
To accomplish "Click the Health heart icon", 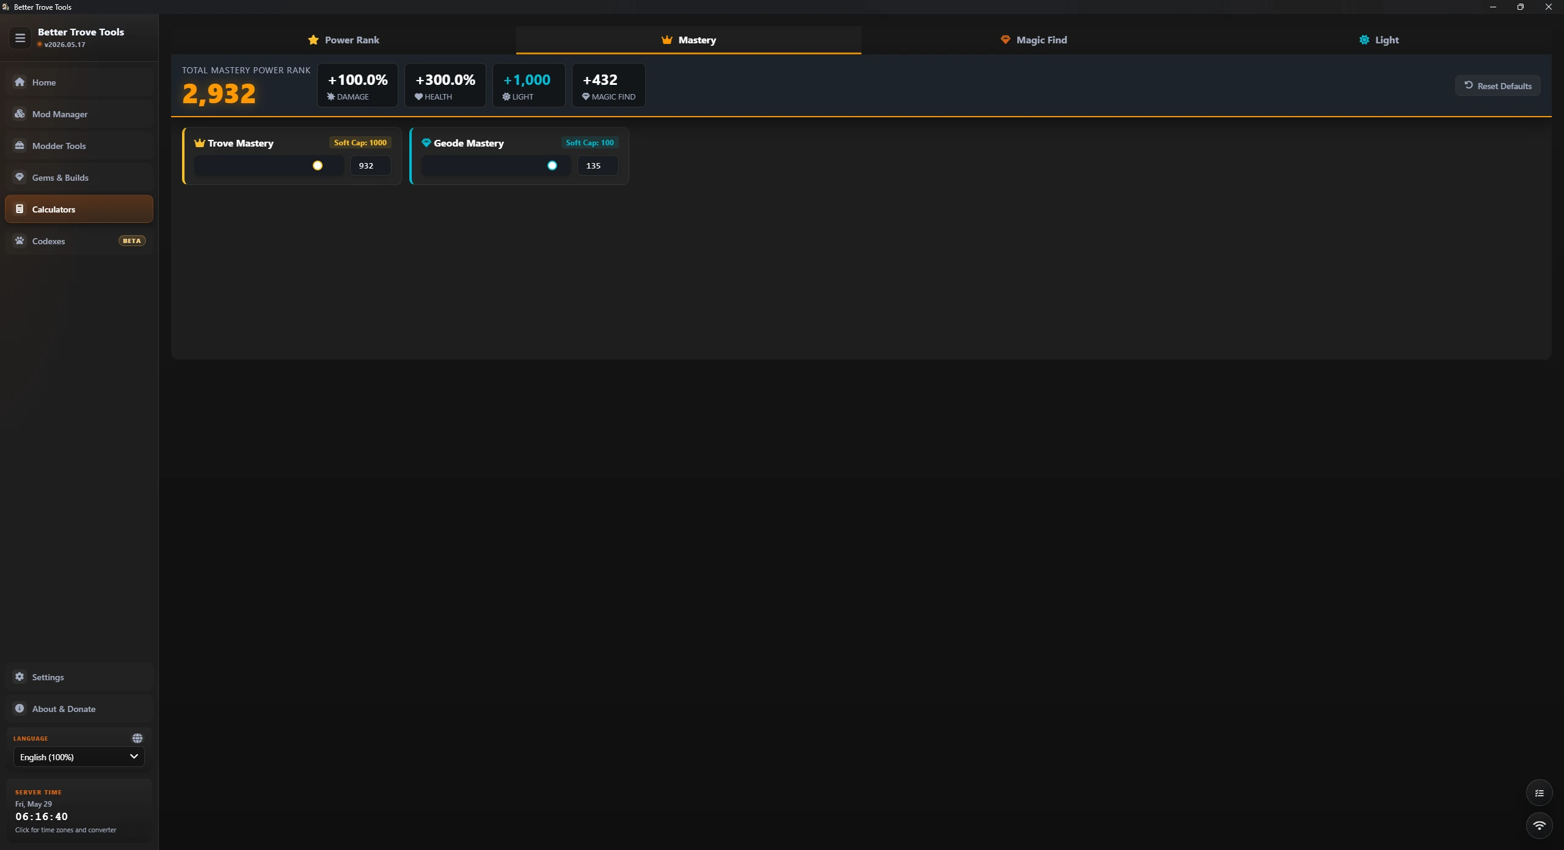I will click(418, 96).
